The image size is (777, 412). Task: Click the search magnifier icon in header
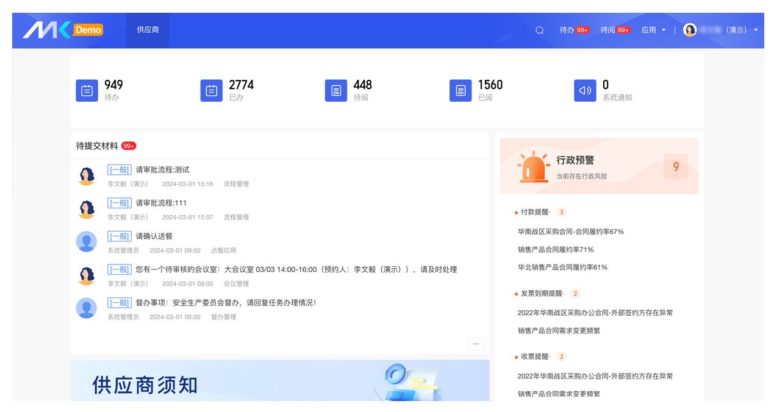pos(539,30)
